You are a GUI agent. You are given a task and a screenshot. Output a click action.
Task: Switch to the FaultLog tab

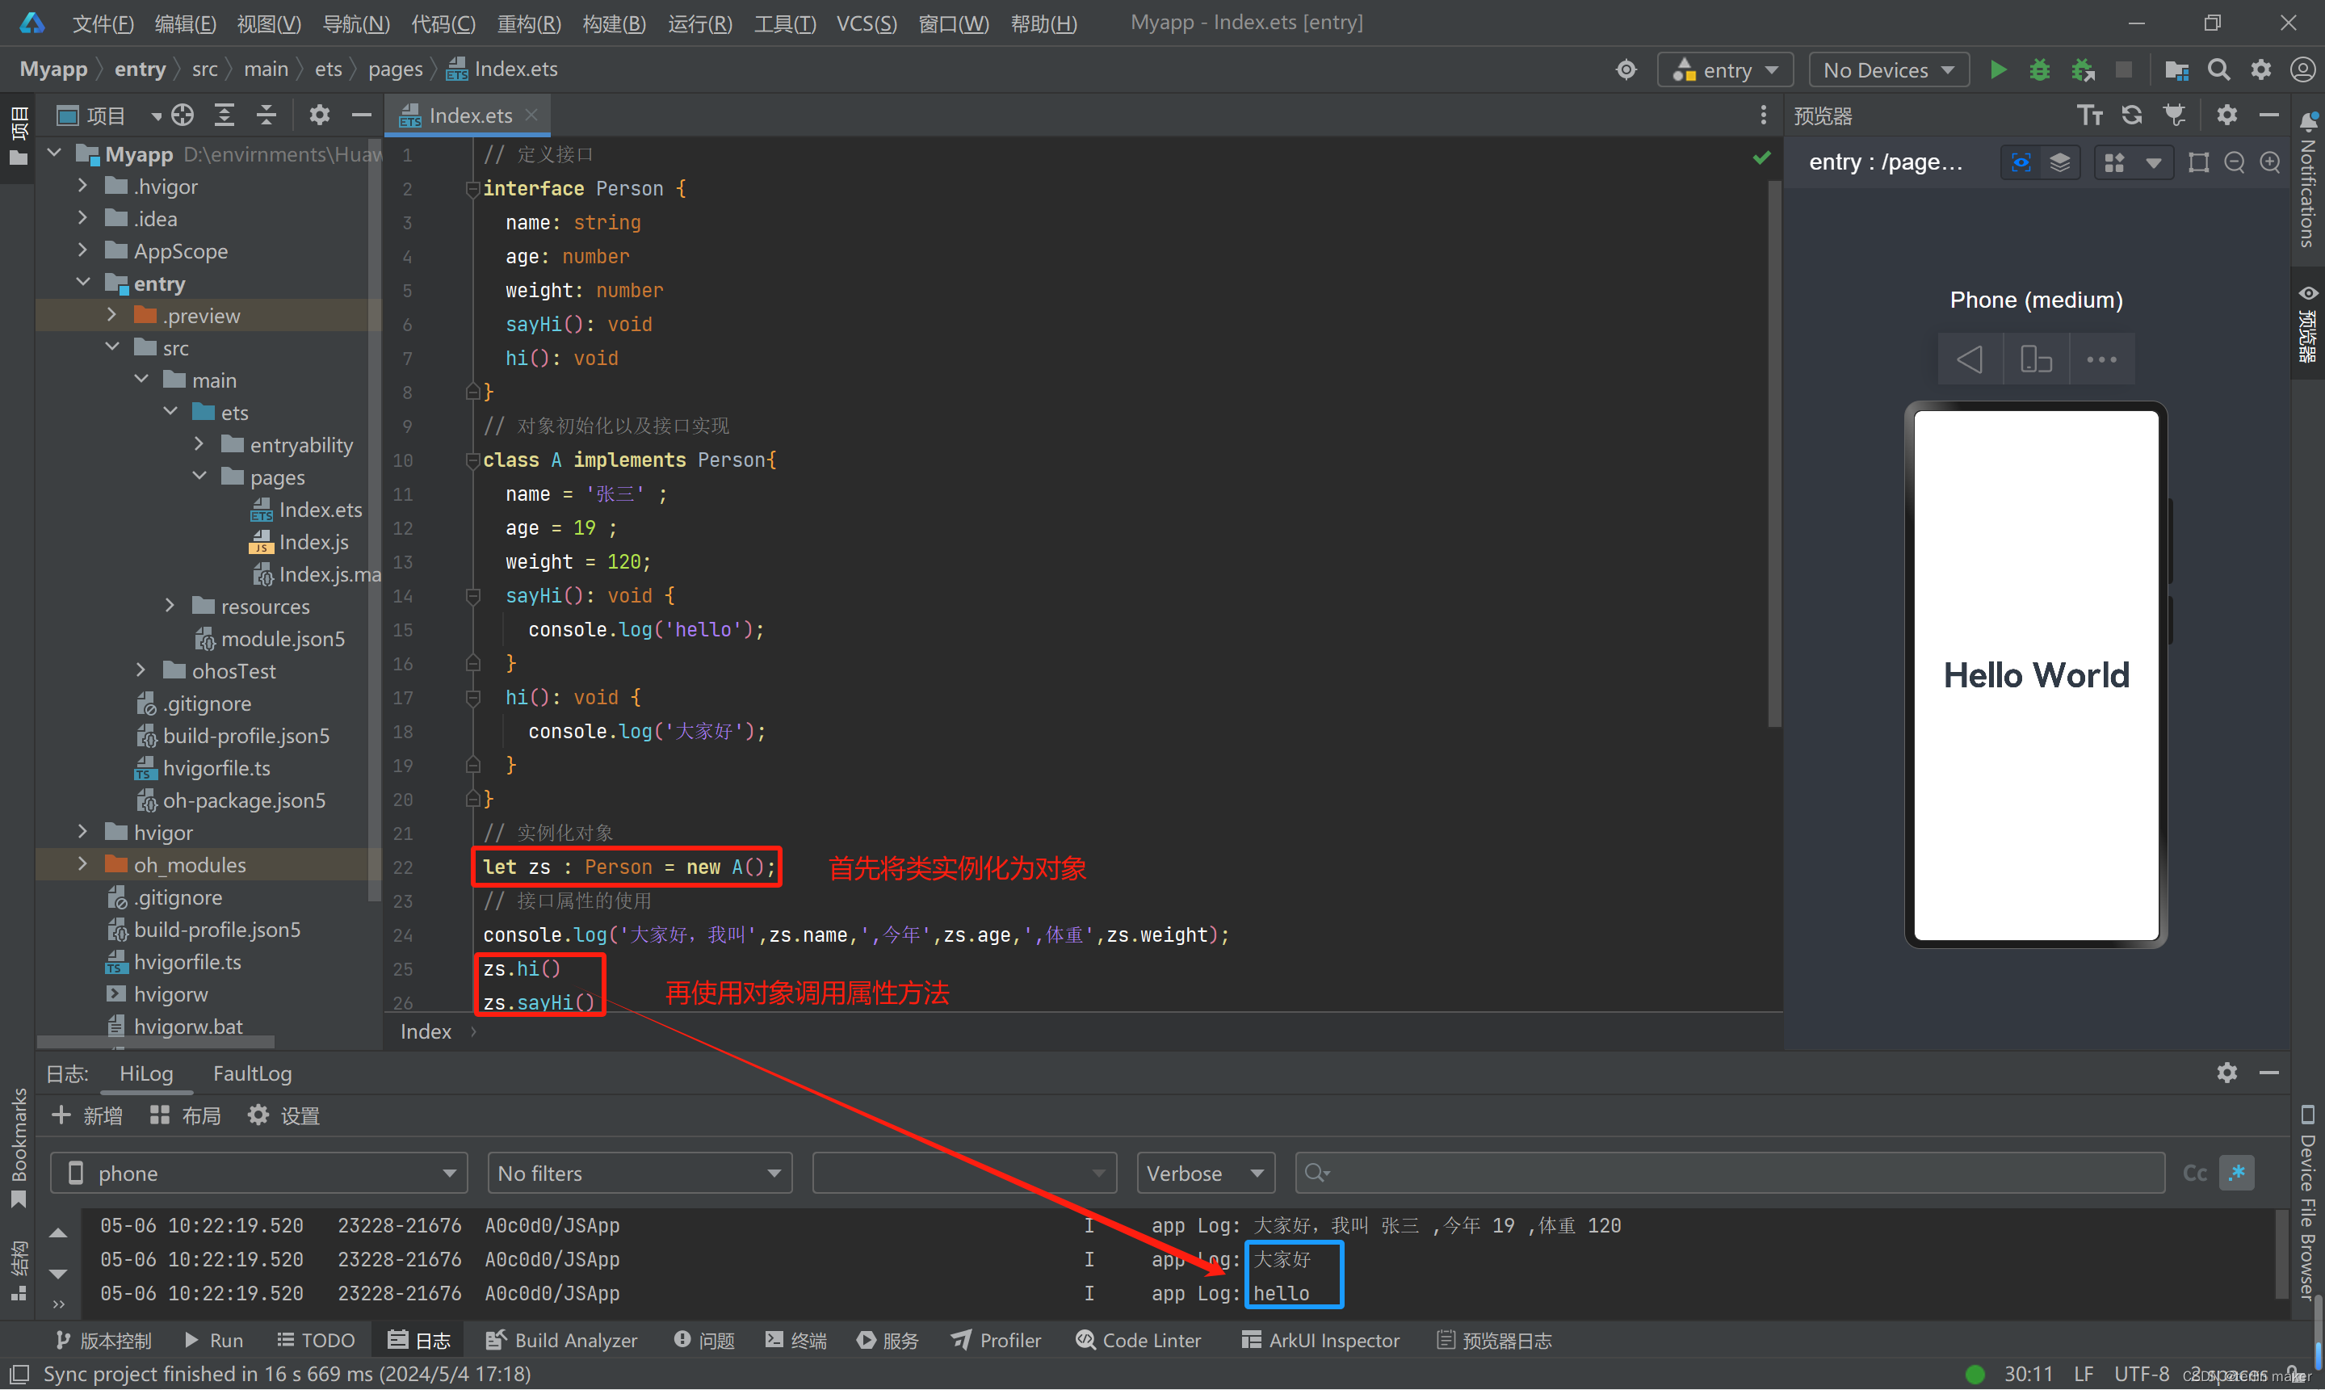click(251, 1073)
